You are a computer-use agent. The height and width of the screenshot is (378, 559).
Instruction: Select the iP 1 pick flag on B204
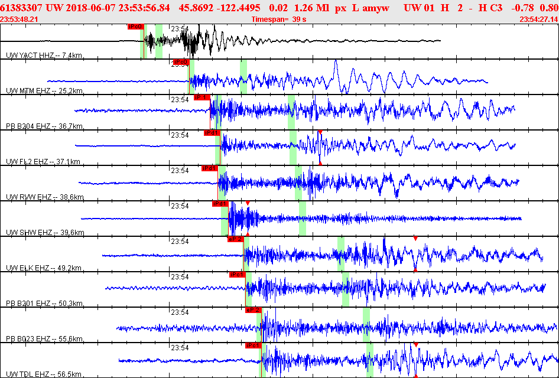[x=201, y=97]
